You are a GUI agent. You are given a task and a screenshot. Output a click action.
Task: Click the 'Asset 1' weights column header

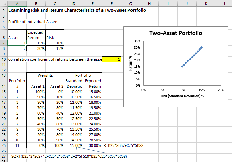click(36, 84)
